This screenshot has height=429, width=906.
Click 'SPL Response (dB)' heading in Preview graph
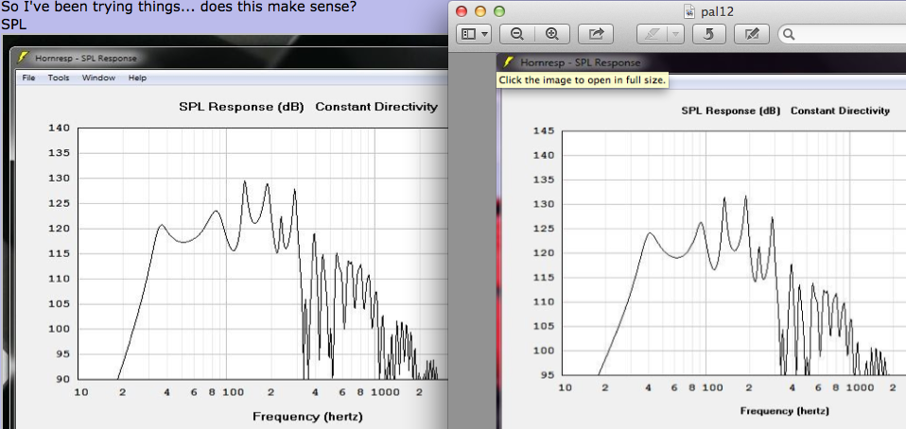[730, 111]
